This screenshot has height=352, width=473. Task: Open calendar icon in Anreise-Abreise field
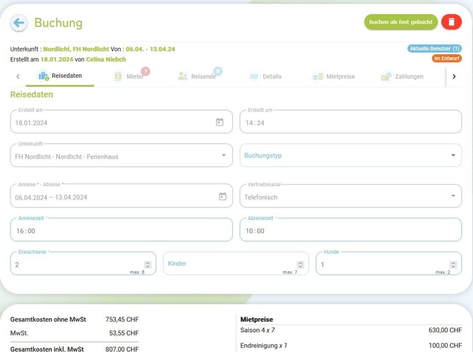222,197
